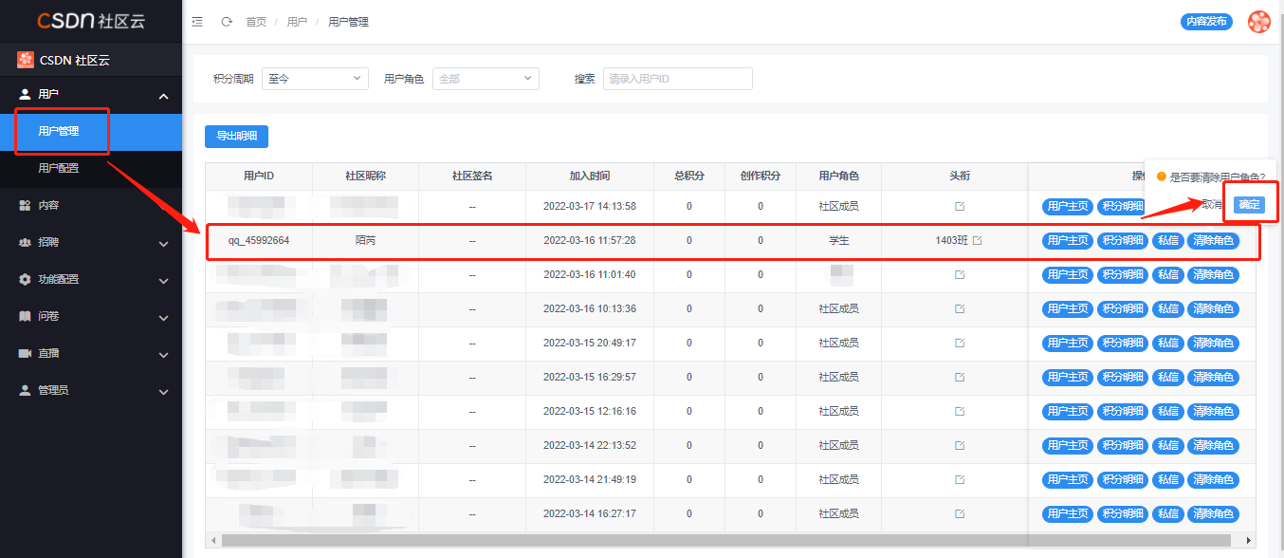Screen dimensions: 1284x558
Task: Click the 加入时间 column header
Action: tap(590, 176)
